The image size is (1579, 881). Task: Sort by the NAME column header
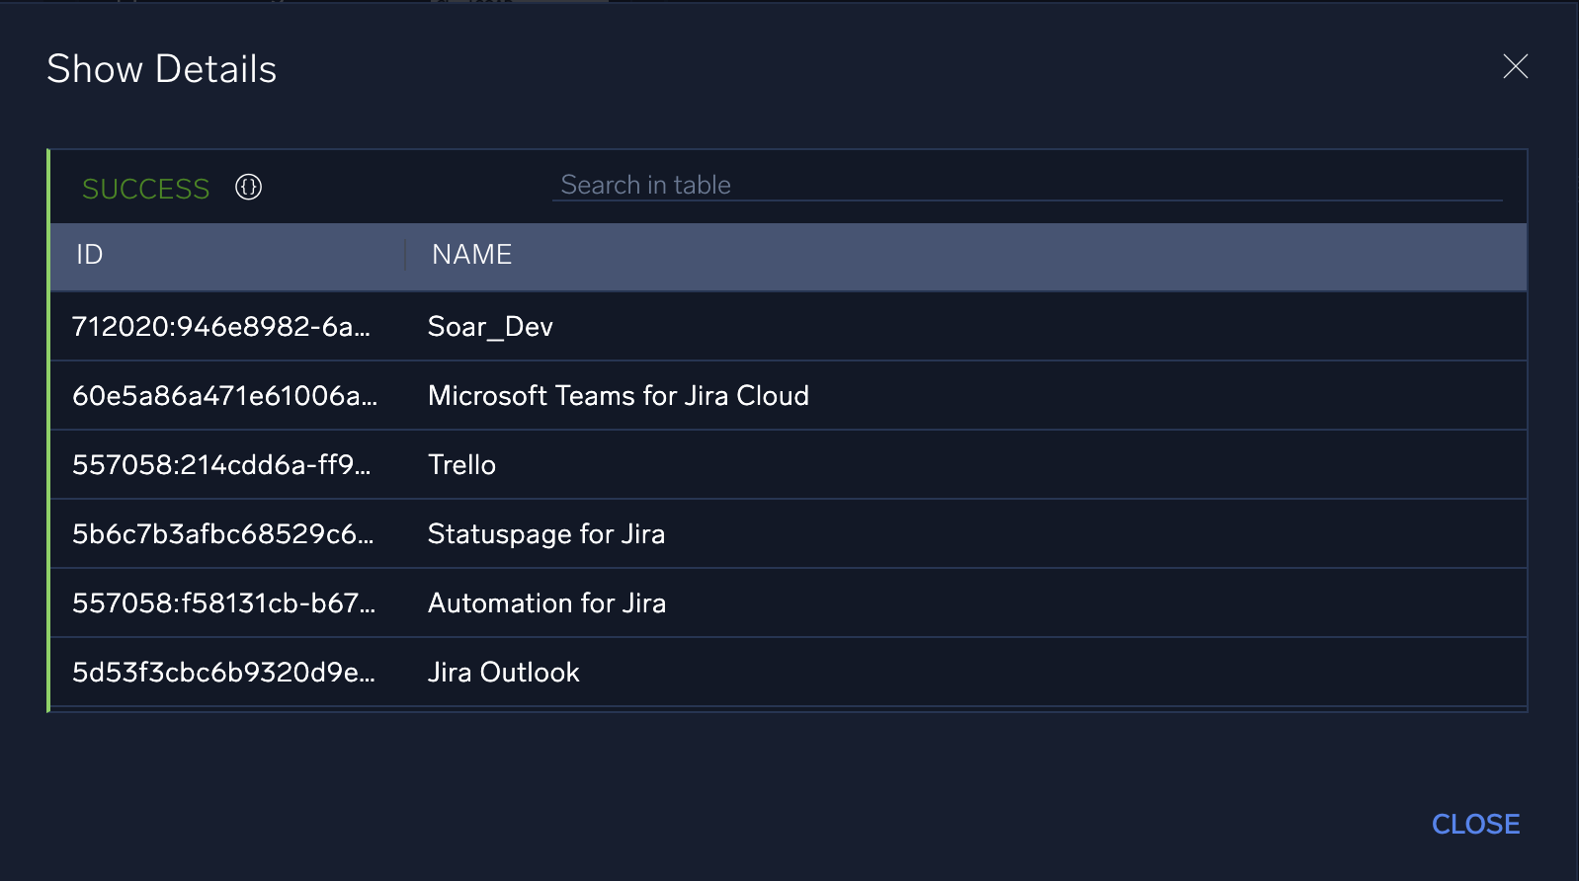click(x=471, y=255)
